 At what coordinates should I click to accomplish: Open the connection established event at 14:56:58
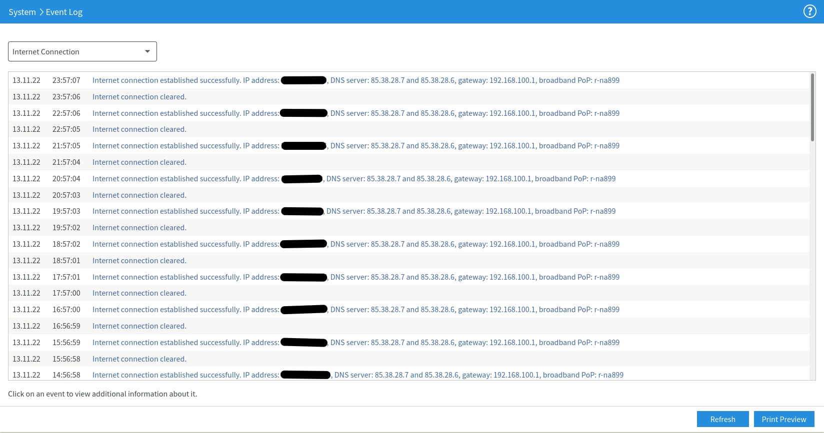click(x=409, y=375)
